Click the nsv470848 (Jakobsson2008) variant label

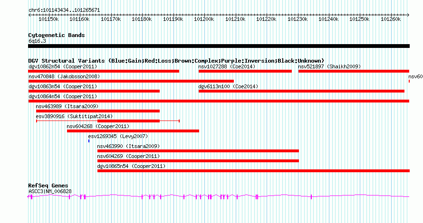(x=64, y=76)
